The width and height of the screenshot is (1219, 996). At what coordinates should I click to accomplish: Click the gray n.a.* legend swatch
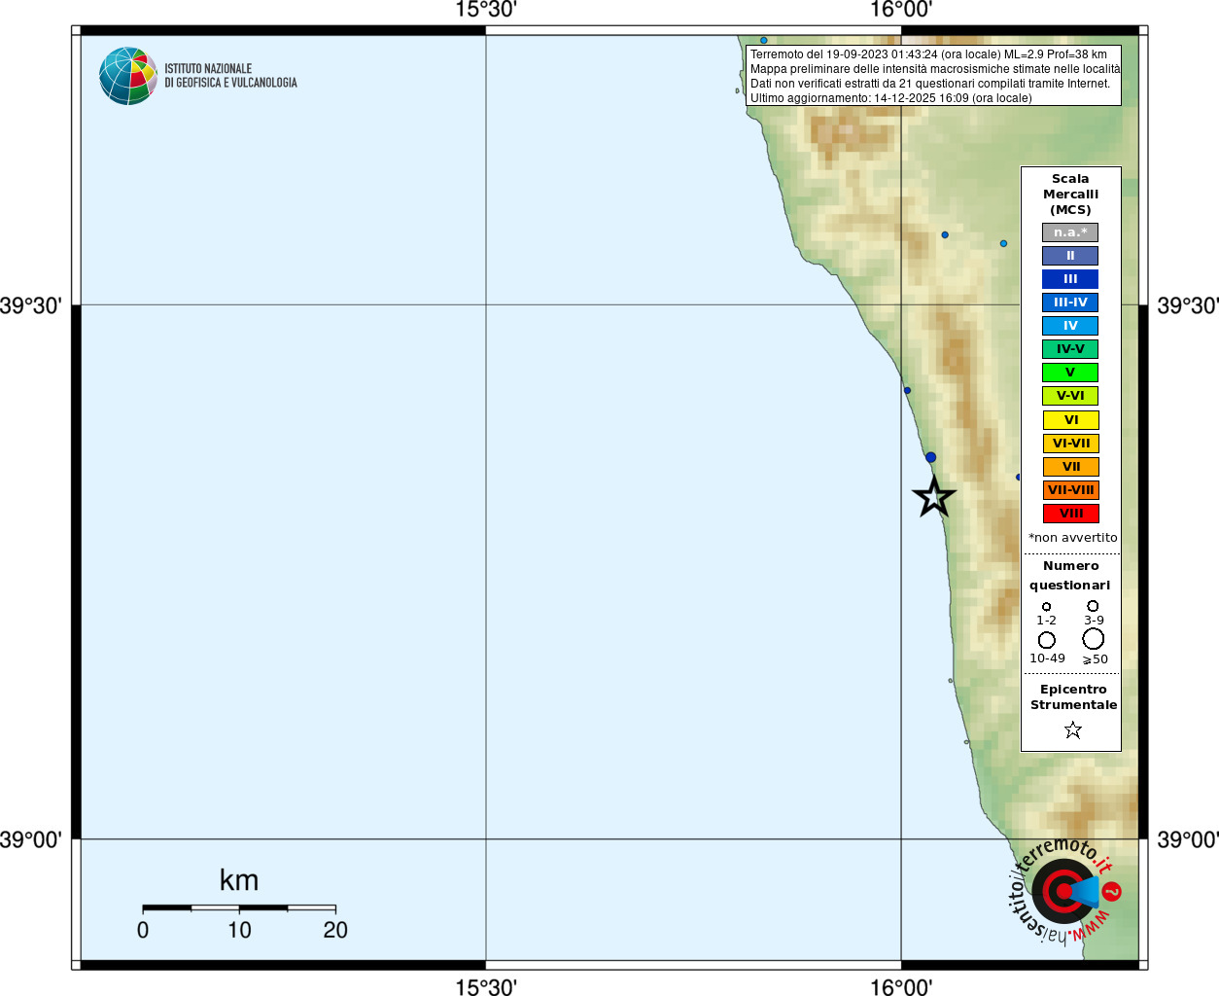pos(1070,232)
